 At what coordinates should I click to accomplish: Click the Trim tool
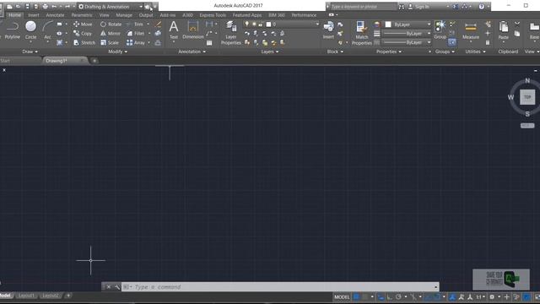coord(135,24)
